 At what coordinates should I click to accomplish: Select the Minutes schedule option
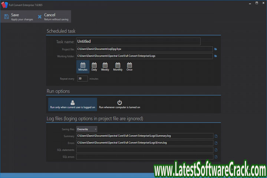pos(83,67)
